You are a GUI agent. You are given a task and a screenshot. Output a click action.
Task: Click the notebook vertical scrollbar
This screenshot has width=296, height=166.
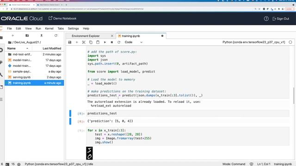[x=294, y=95]
